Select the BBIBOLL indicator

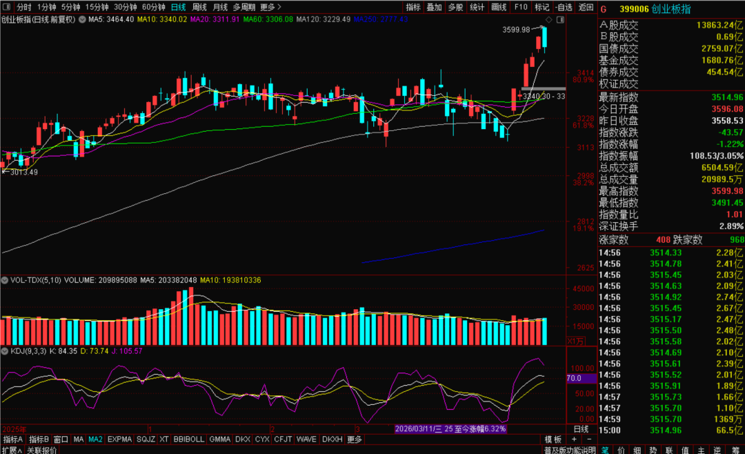tap(188, 440)
